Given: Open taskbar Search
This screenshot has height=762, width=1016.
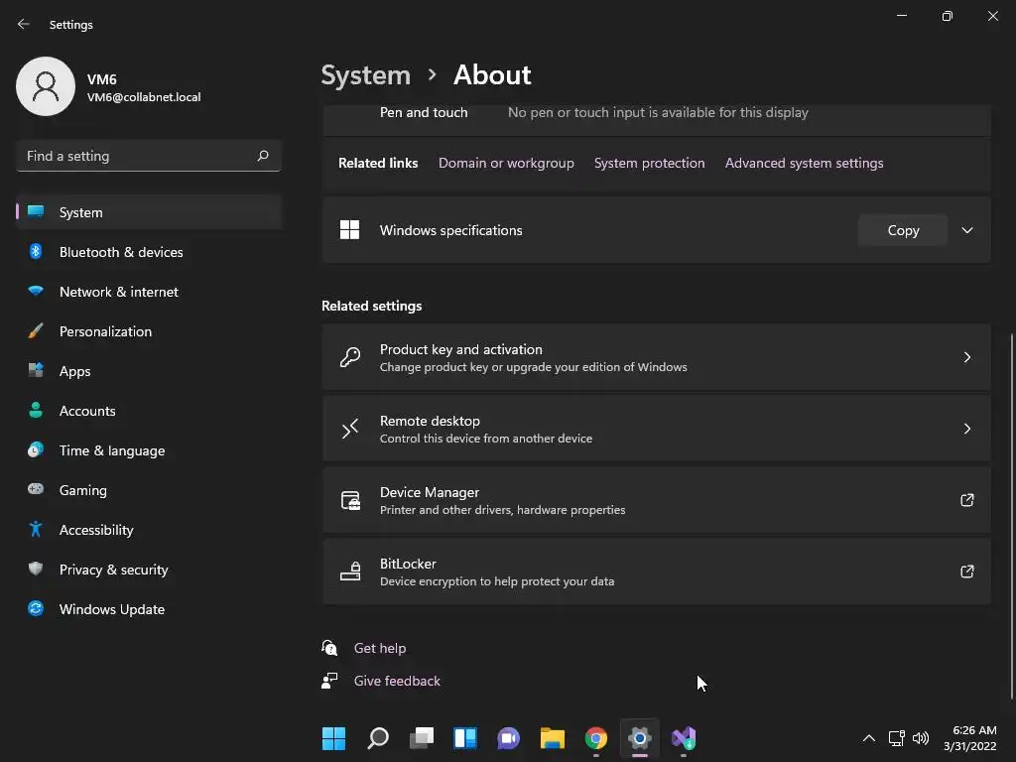Looking at the screenshot, I should point(378,738).
